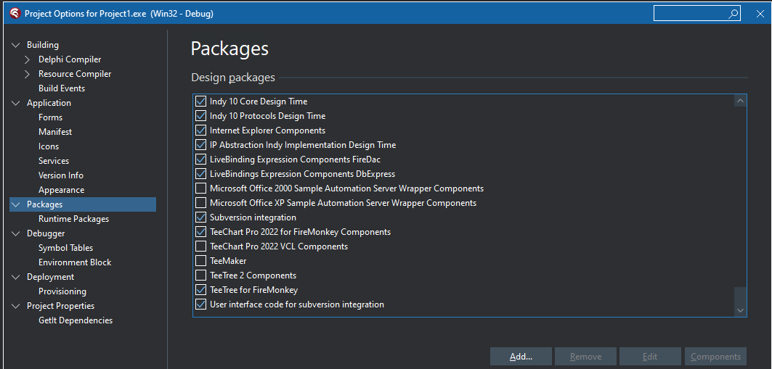Enable Microsoft Office 2000 Sample Automation package
This screenshot has height=369, width=772.
[x=201, y=188]
